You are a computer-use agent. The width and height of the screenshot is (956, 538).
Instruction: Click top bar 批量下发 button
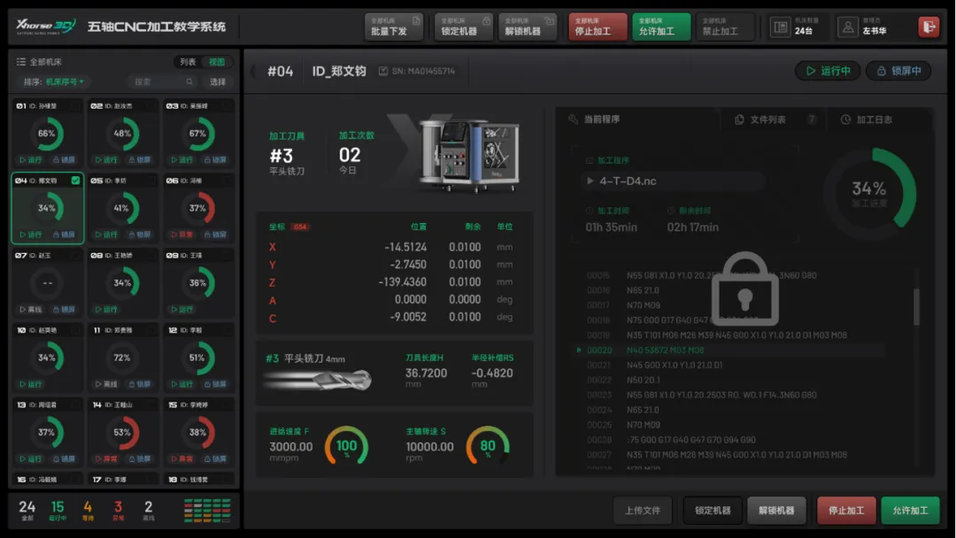tap(395, 27)
